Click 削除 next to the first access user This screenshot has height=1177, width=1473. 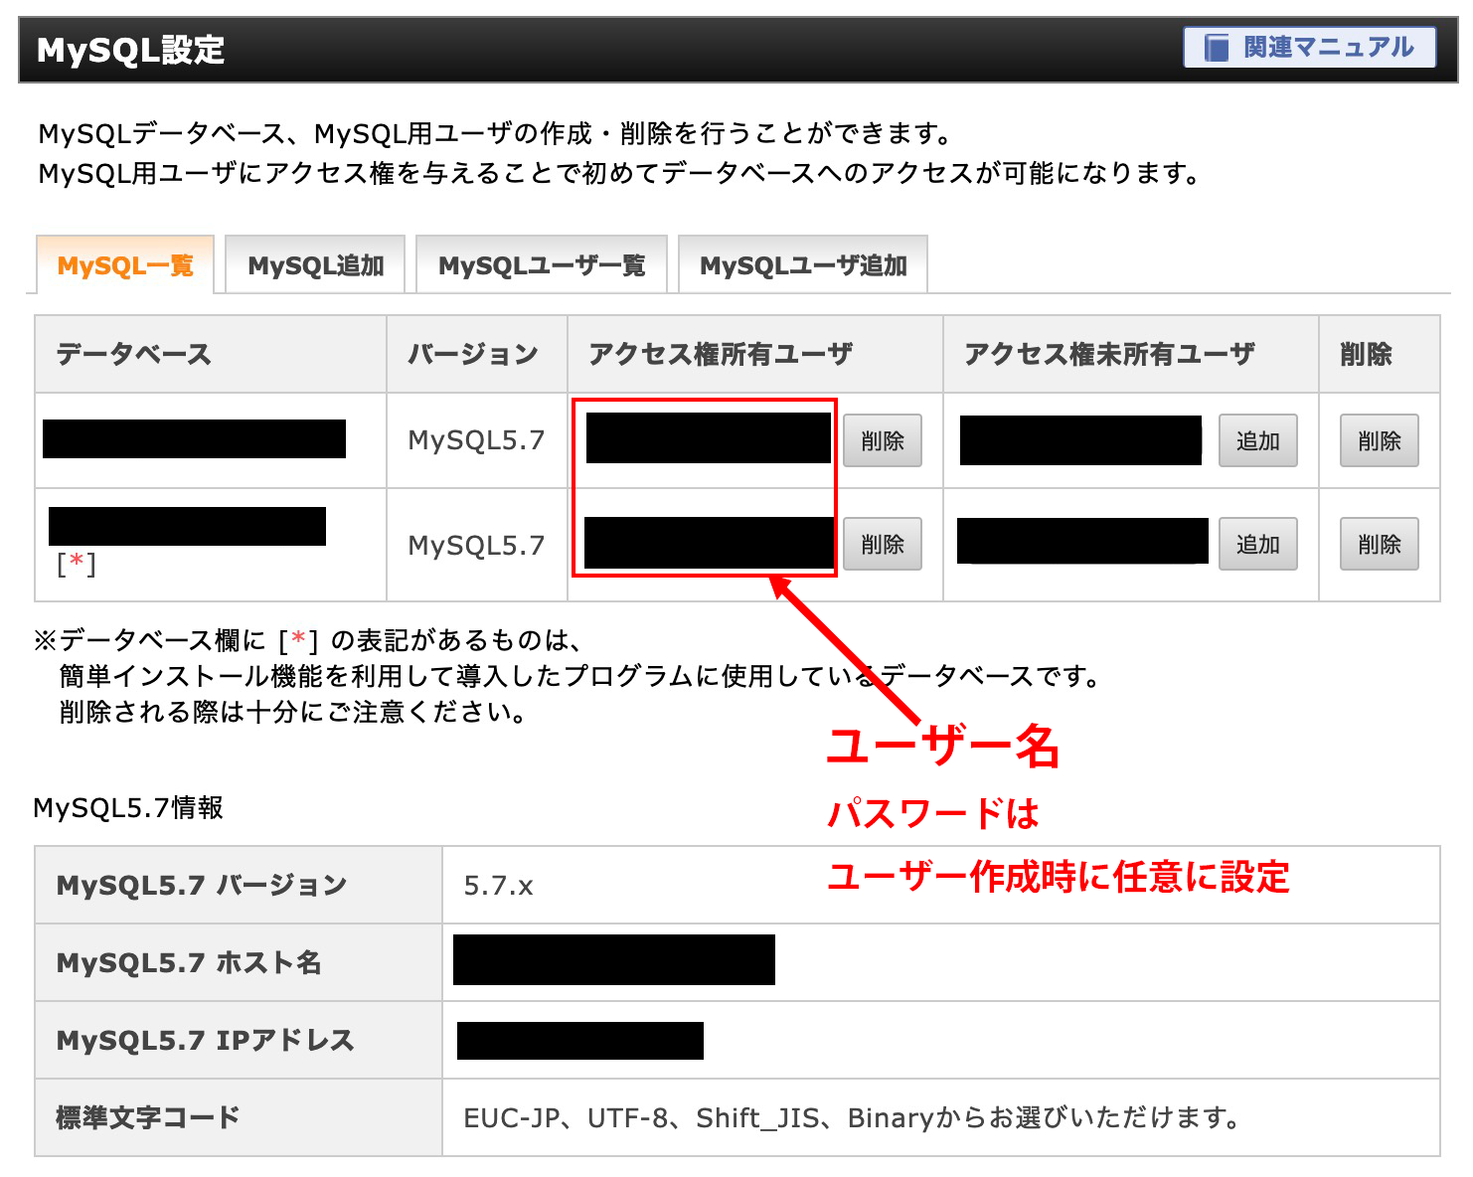pos(882,439)
